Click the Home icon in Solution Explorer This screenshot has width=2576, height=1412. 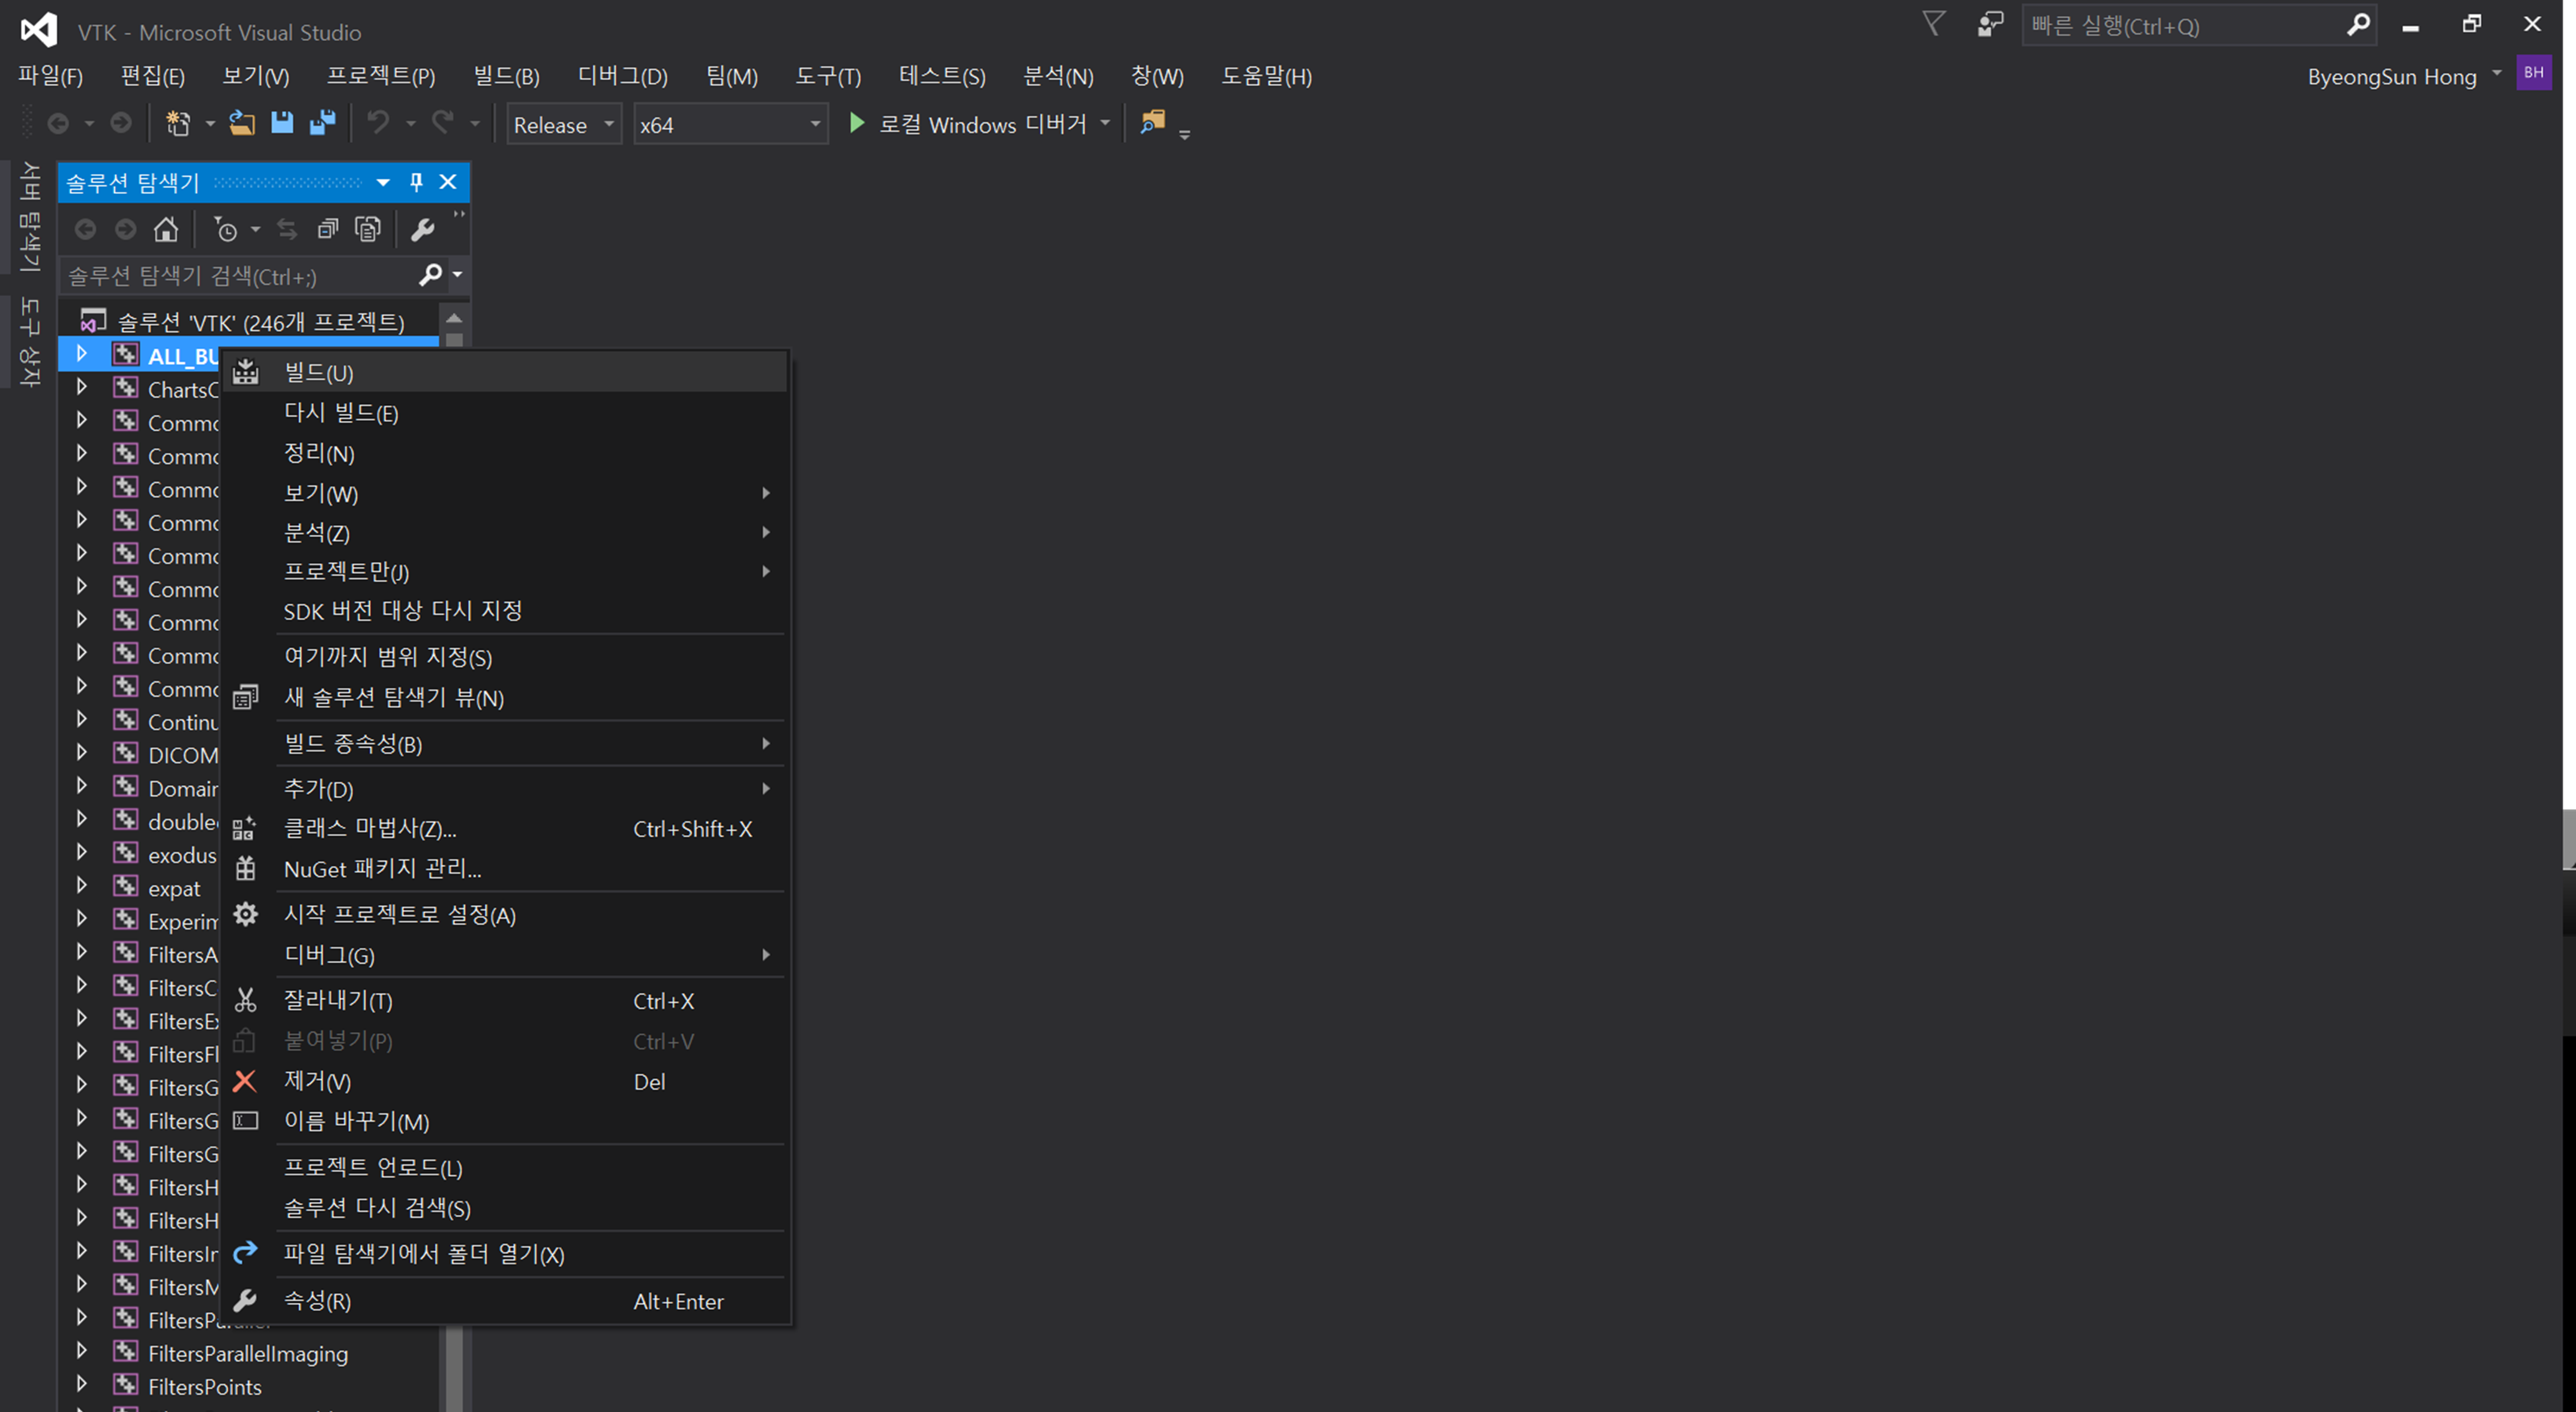coord(166,230)
